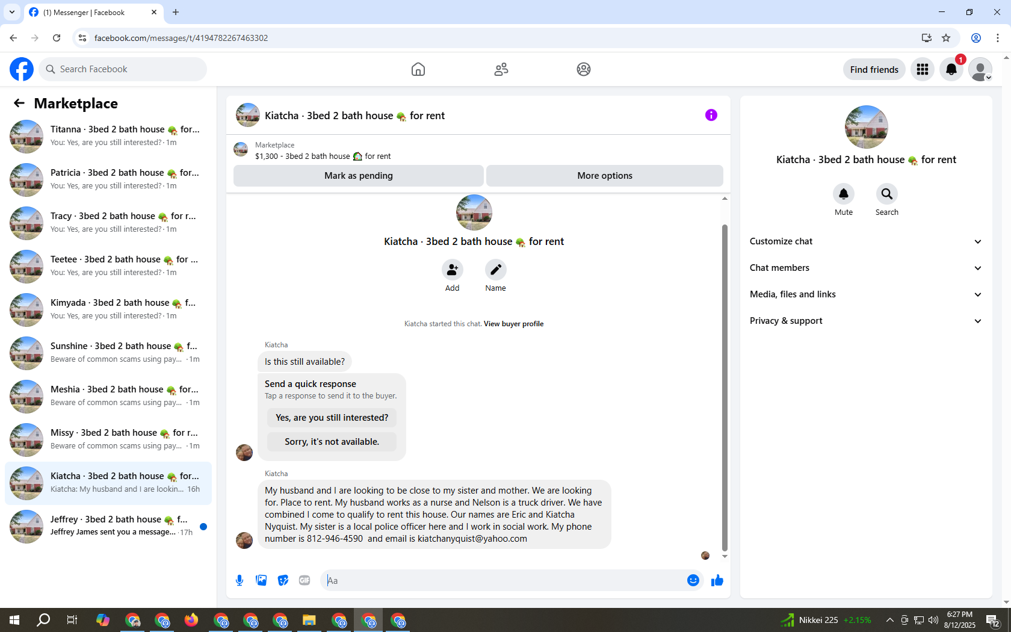Open Meshia conversation in list
The image size is (1011, 632).
tap(108, 397)
